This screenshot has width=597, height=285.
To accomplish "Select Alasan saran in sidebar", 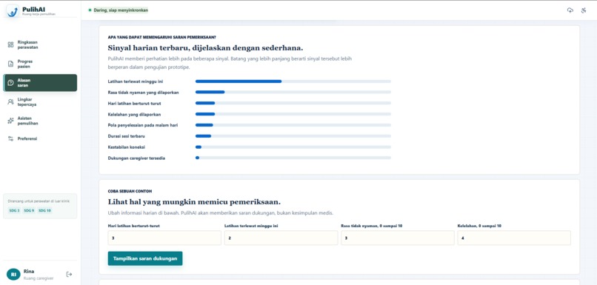I will coord(40,83).
